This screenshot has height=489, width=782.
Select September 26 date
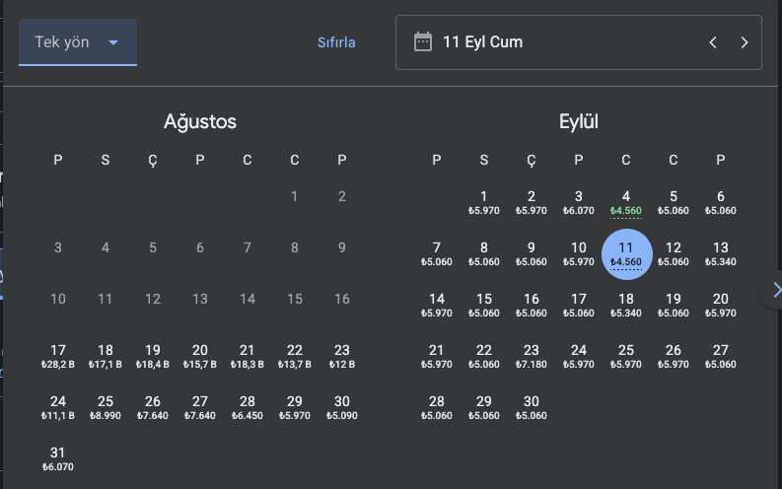click(674, 357)
